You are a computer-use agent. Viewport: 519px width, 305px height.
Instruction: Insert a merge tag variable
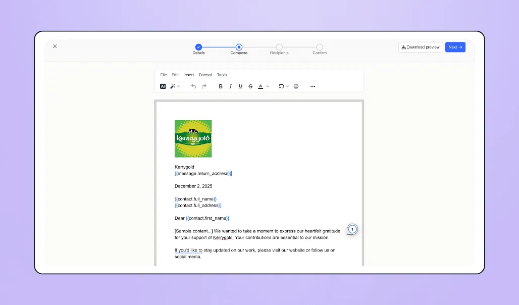pyautogui.click(x=281, y=86)
